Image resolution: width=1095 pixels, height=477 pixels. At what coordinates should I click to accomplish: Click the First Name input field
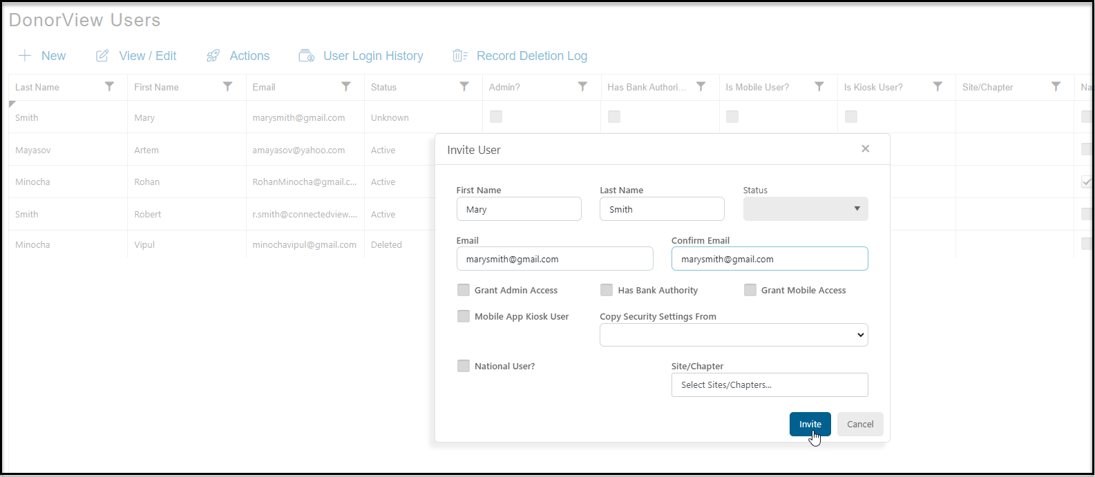coord(519,209)
